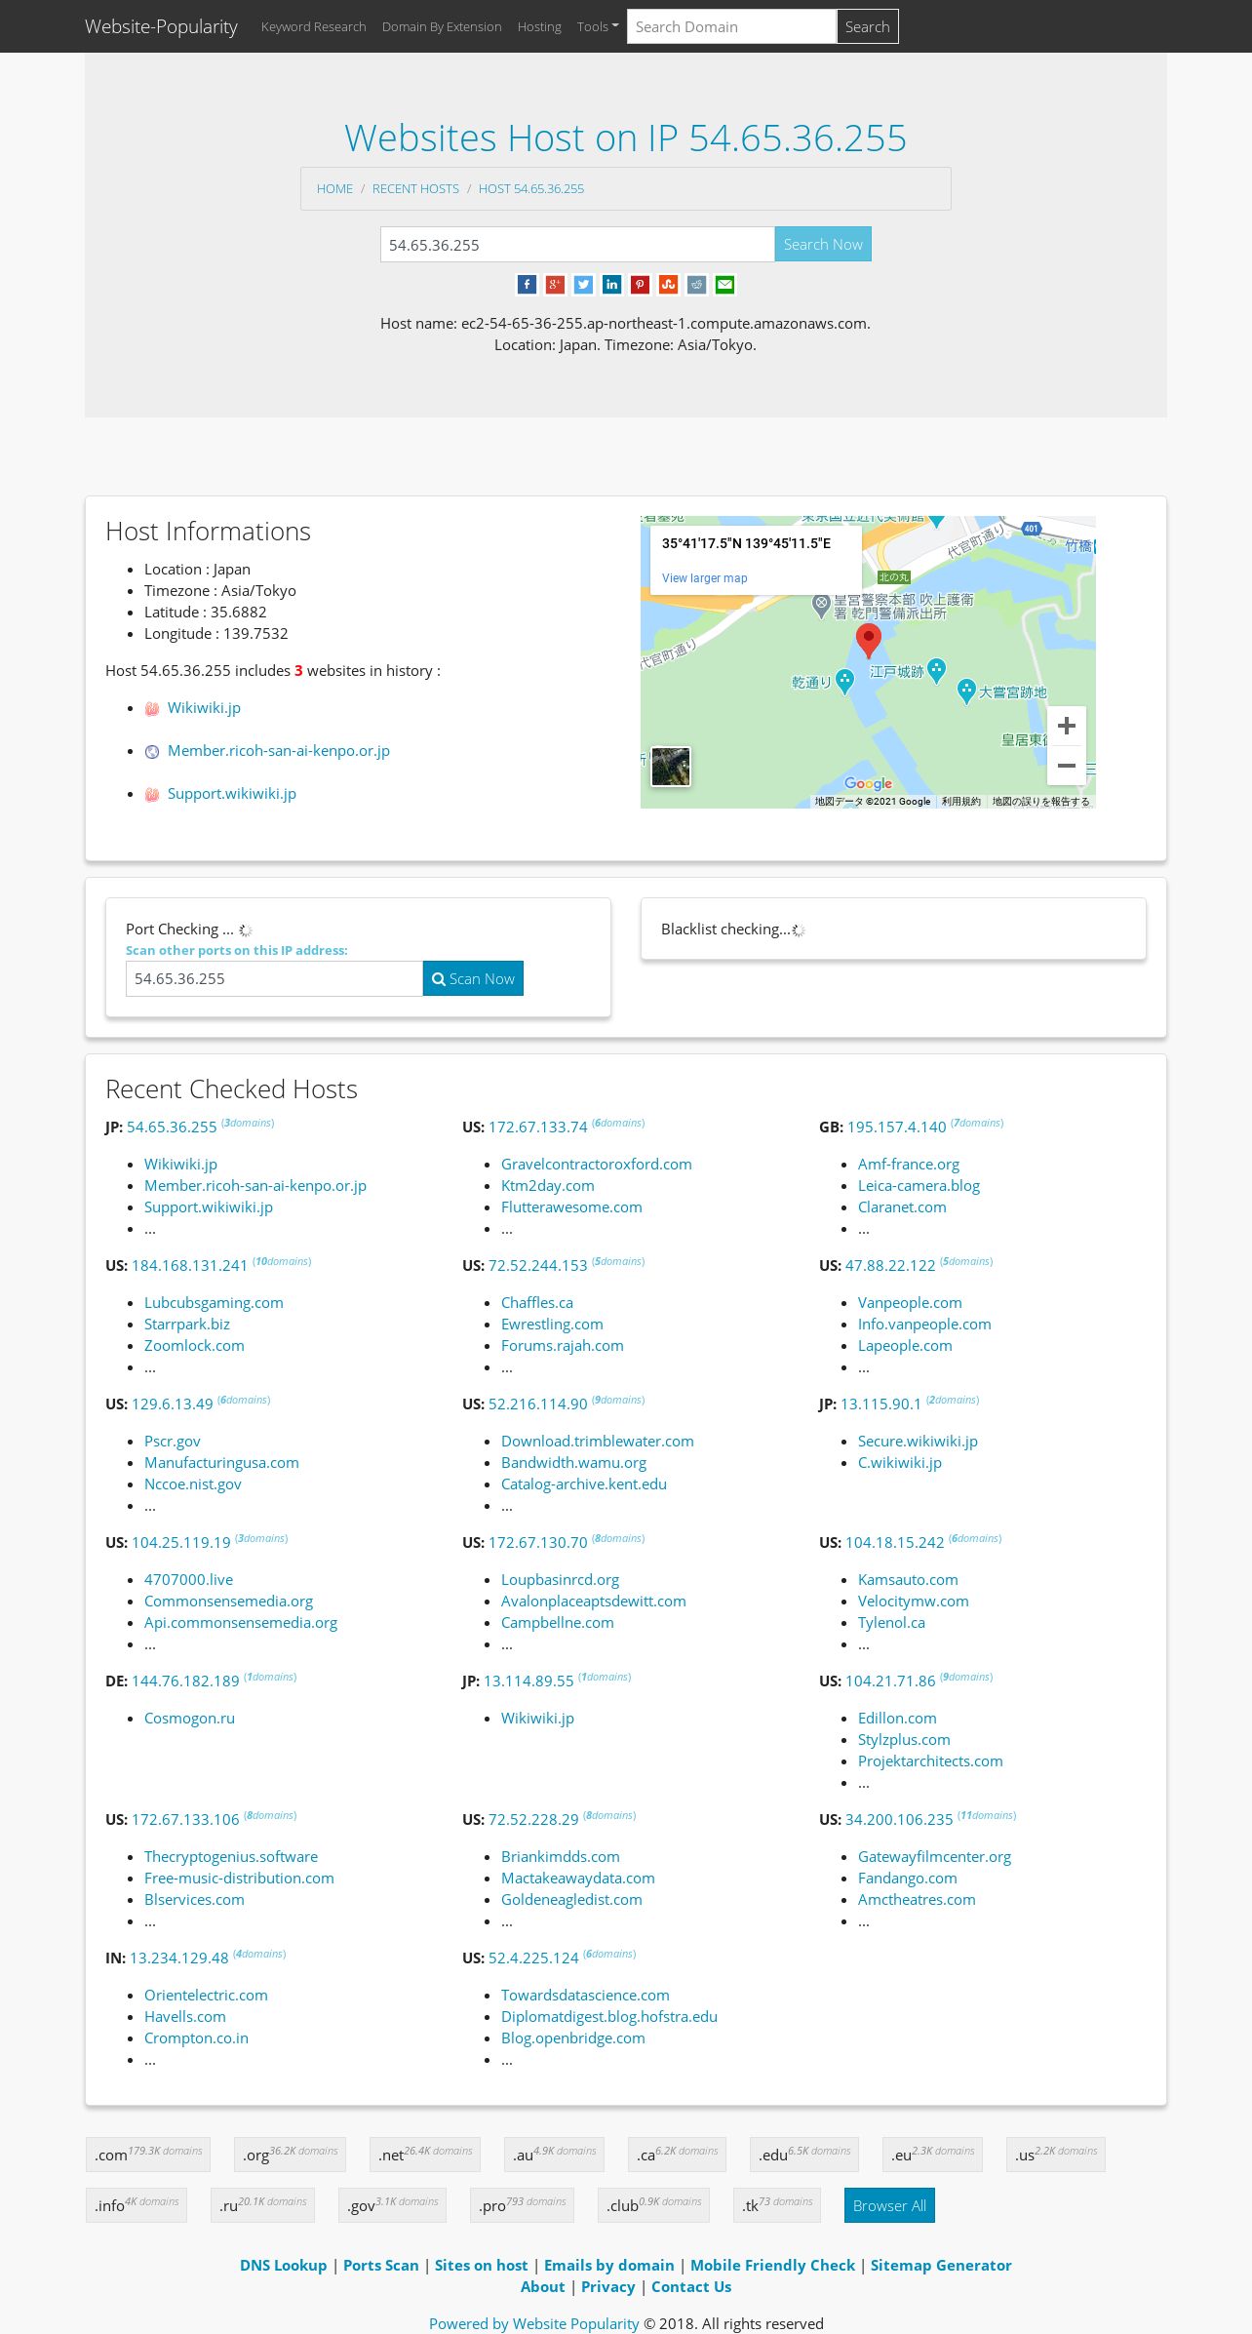The image size is (1252, 2334).
Task: Select the .edu domains extension tag
Action: [x=804, y=2154]
